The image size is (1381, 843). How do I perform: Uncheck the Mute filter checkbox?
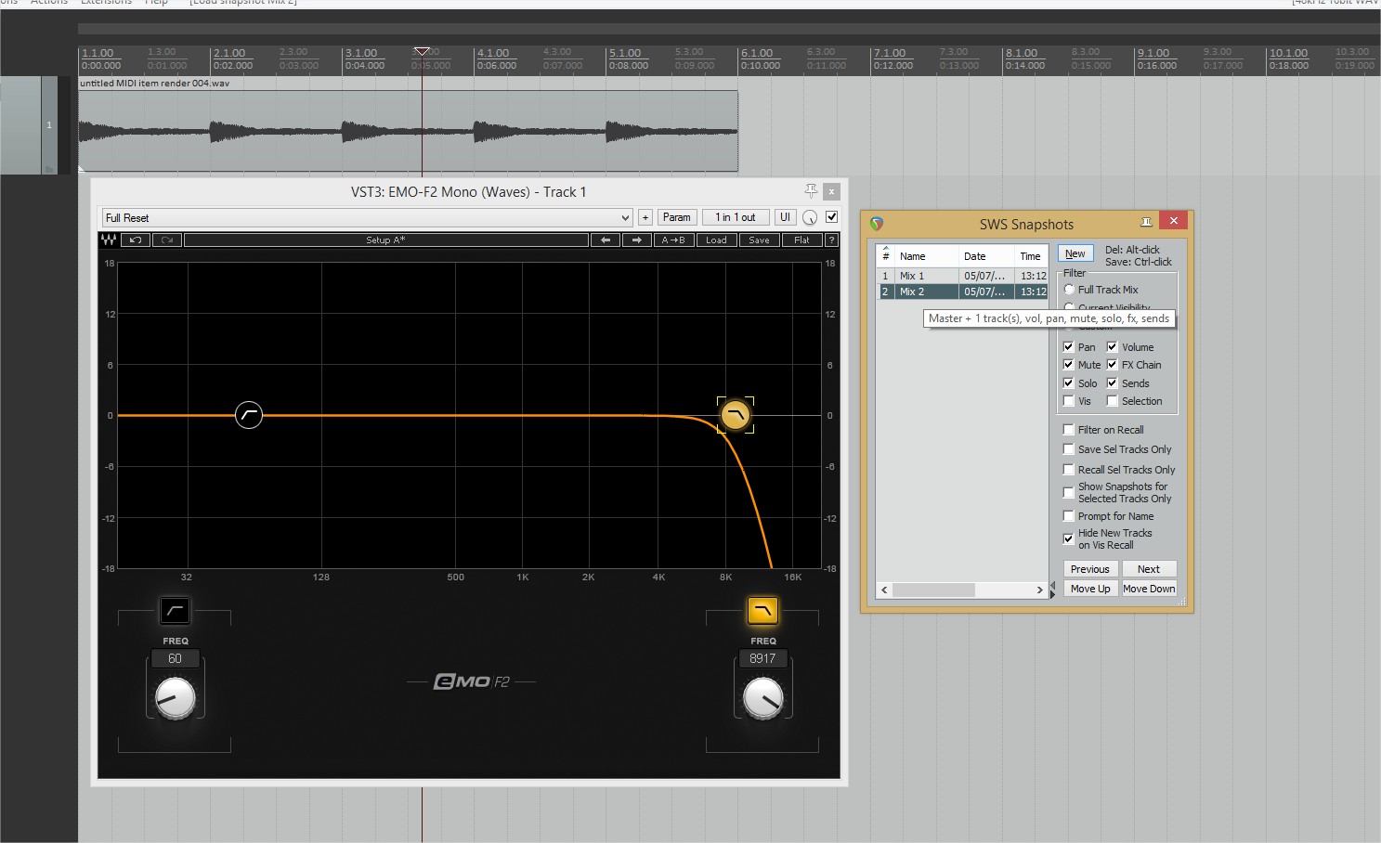(1069, 365)
